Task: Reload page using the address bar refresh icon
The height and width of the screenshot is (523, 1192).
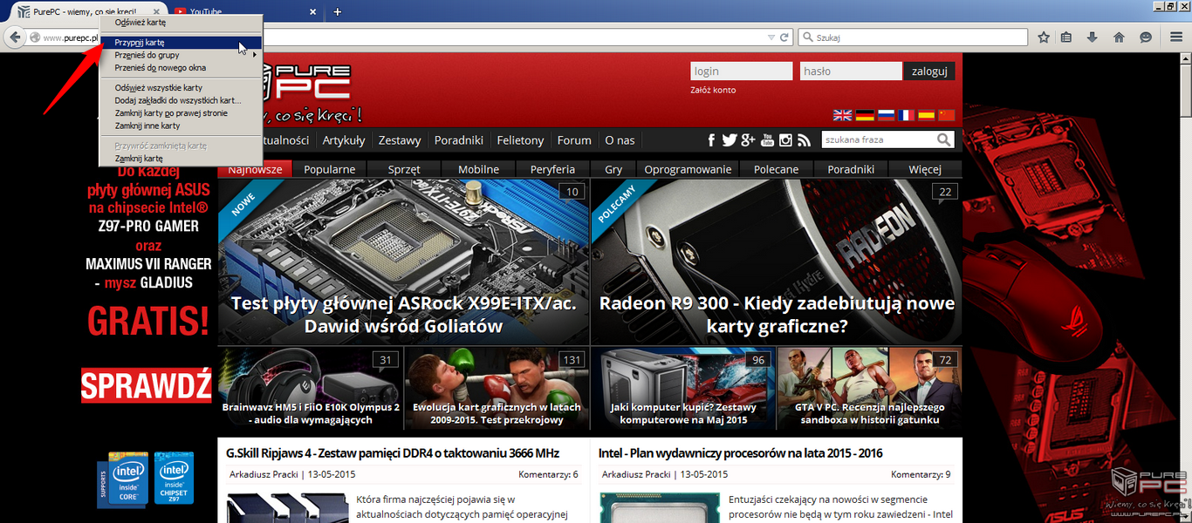Action: point(784,37)
